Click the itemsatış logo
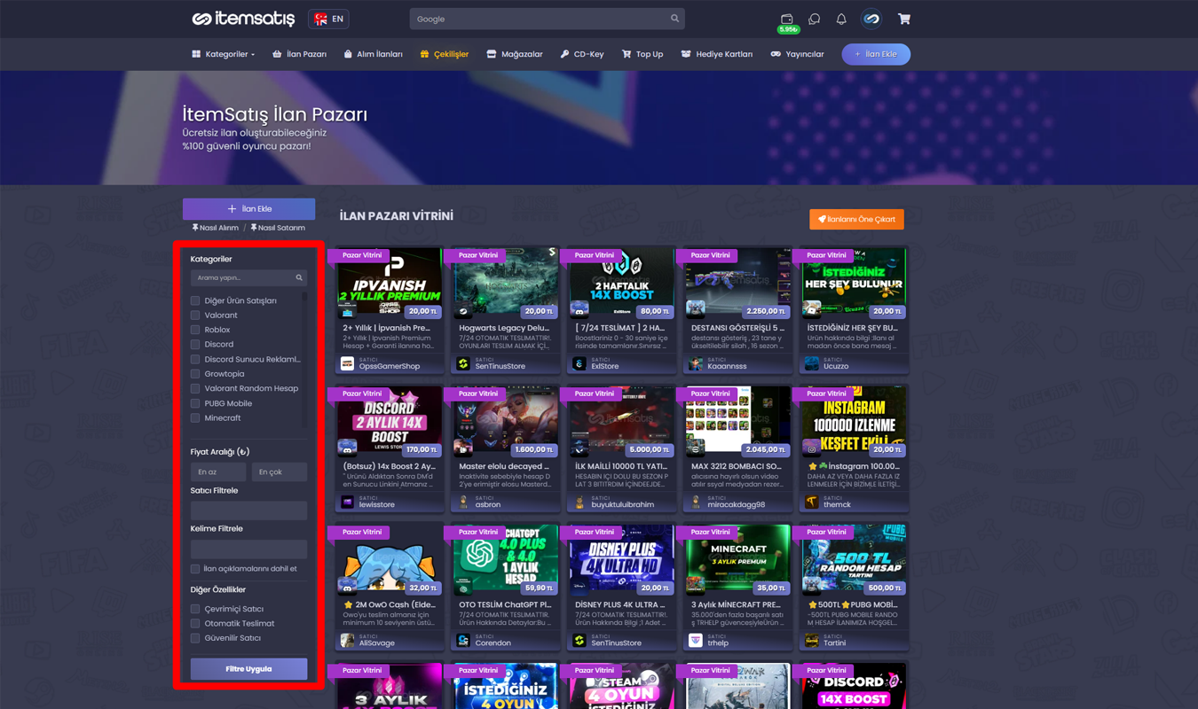Image resolution: width=1198 pixels, height=709 pixels. click(242, 19)
